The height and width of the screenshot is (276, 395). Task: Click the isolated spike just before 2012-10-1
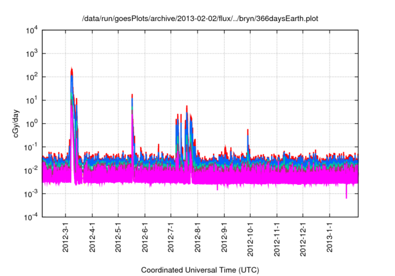[x=247, y=130]
